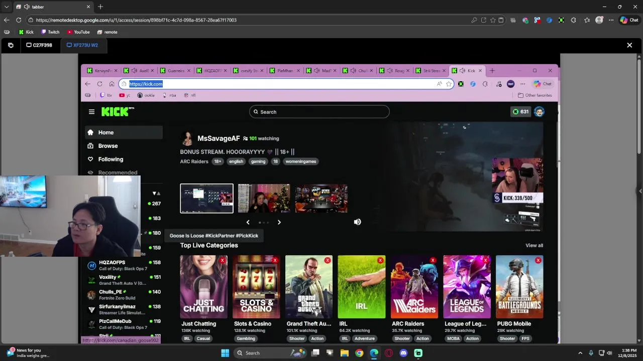Switch to C27F398 display tab
The height and width of the screenshot is (361, 643).
point(39,45)
